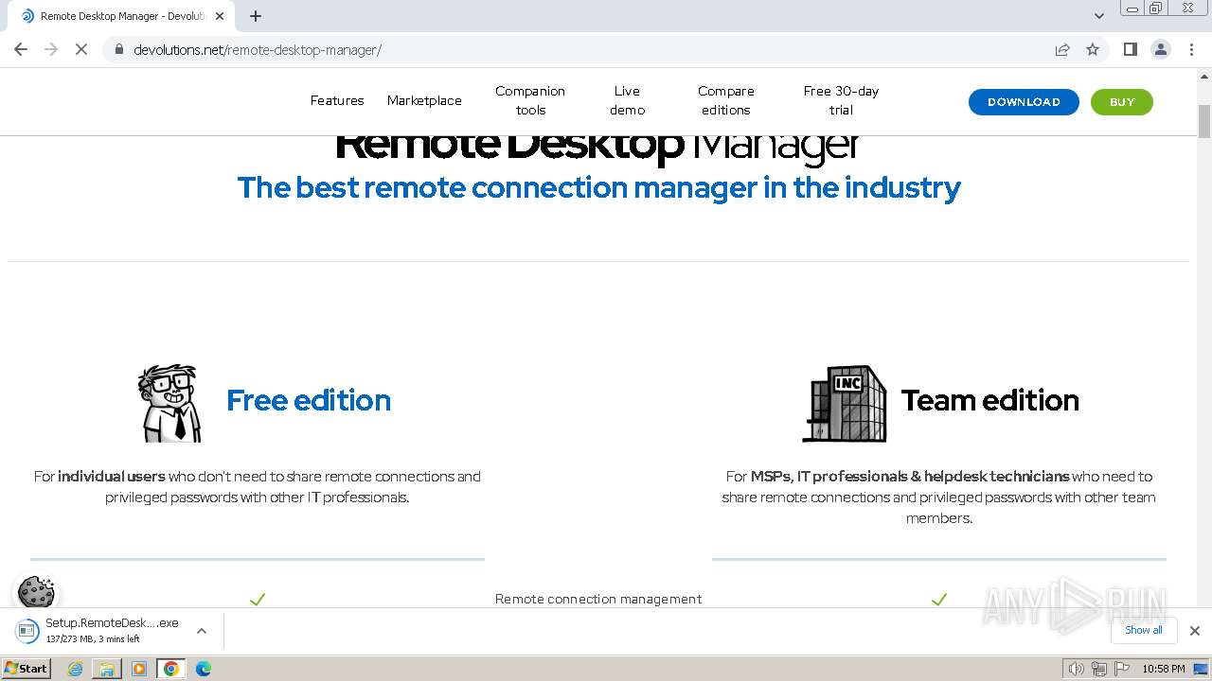Open clock showing 10:58 PM
This screenshot has width=1212, height=681.
(1164, 669)
